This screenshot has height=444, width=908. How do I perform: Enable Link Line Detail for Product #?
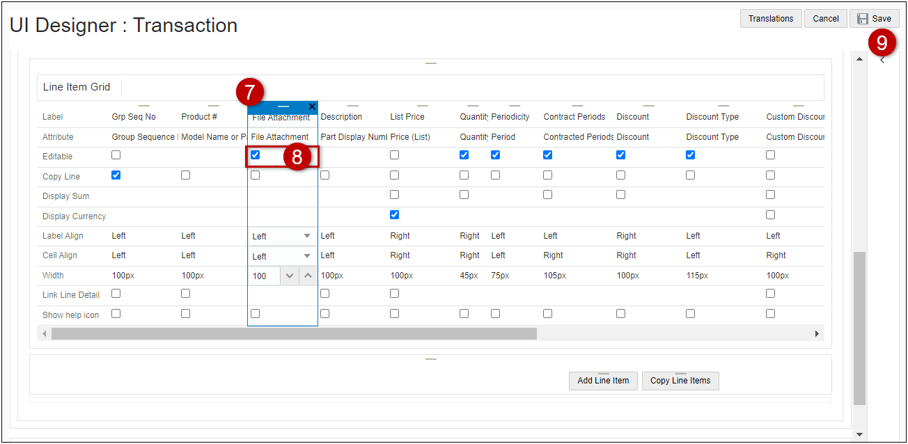pos(186,294)
